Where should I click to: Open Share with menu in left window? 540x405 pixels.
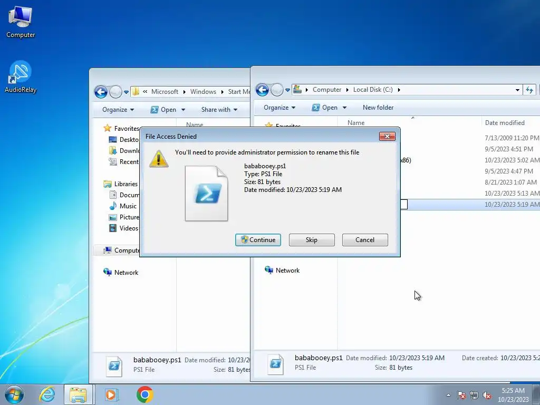pos(219,110)
